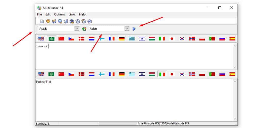Choose Korean flag in target language row

pos(182,74)
